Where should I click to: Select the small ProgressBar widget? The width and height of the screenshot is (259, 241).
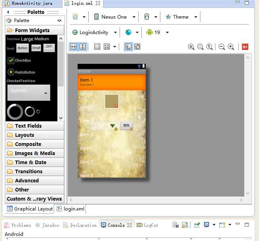pyautogui.click(x=38, y=111)
